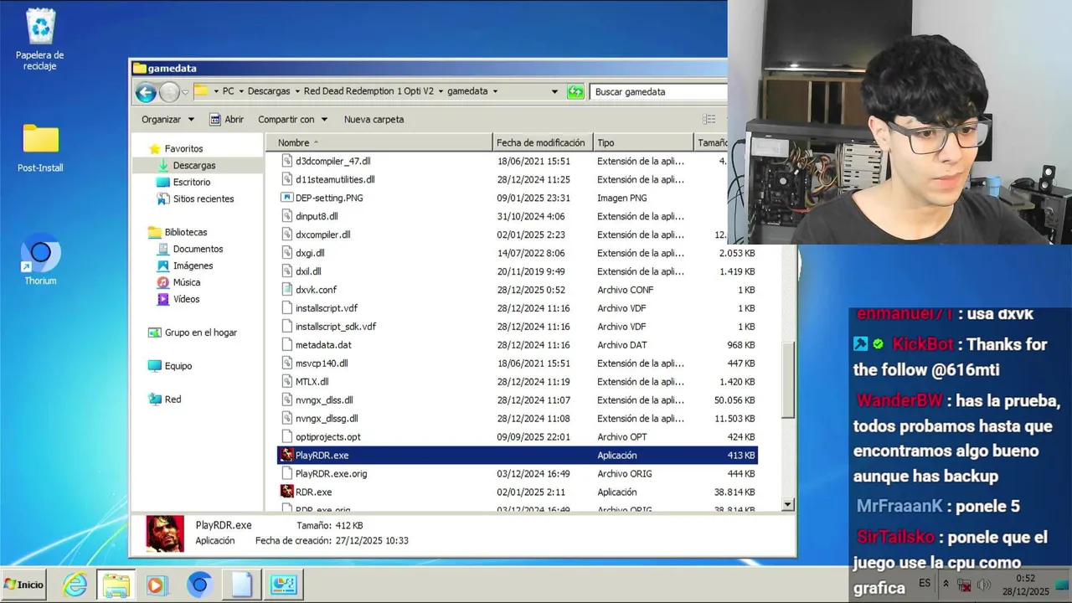Click the metadata.dat file icon
1072x603 pixels.
[x=287, y=345]
